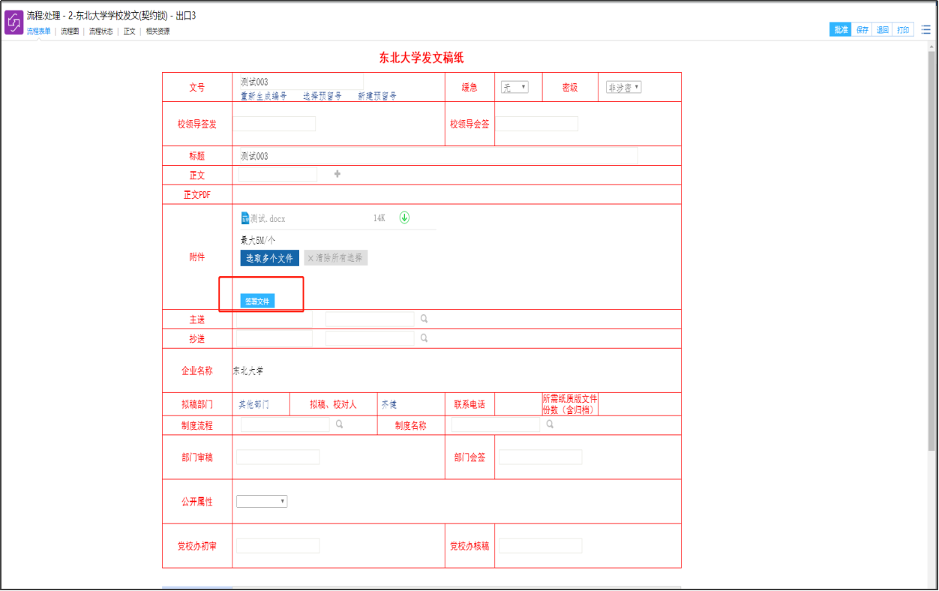Click the 校领导会签 input field
Image resolution: width=939 pixels, height=591 pixels.
pyautogui.click(x=537, y=124)
